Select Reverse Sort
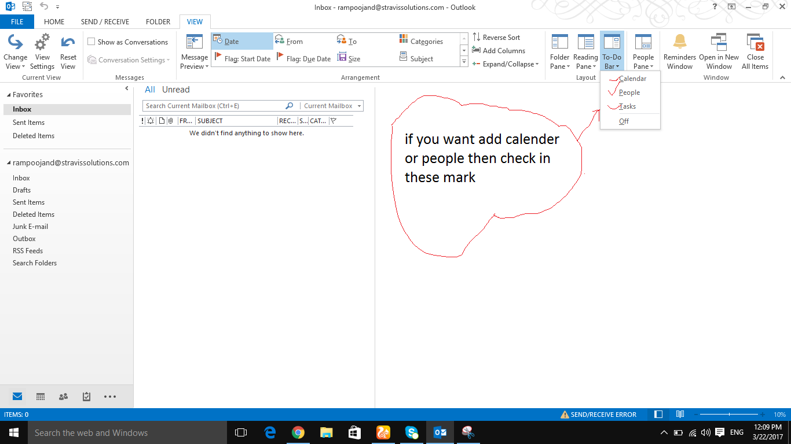791x444 pixels. 501,37
